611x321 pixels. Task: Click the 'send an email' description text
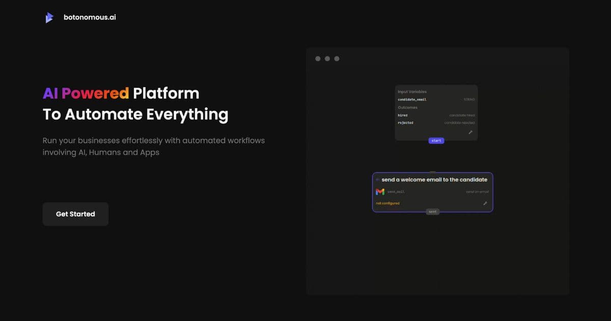[x=478, y=192]
